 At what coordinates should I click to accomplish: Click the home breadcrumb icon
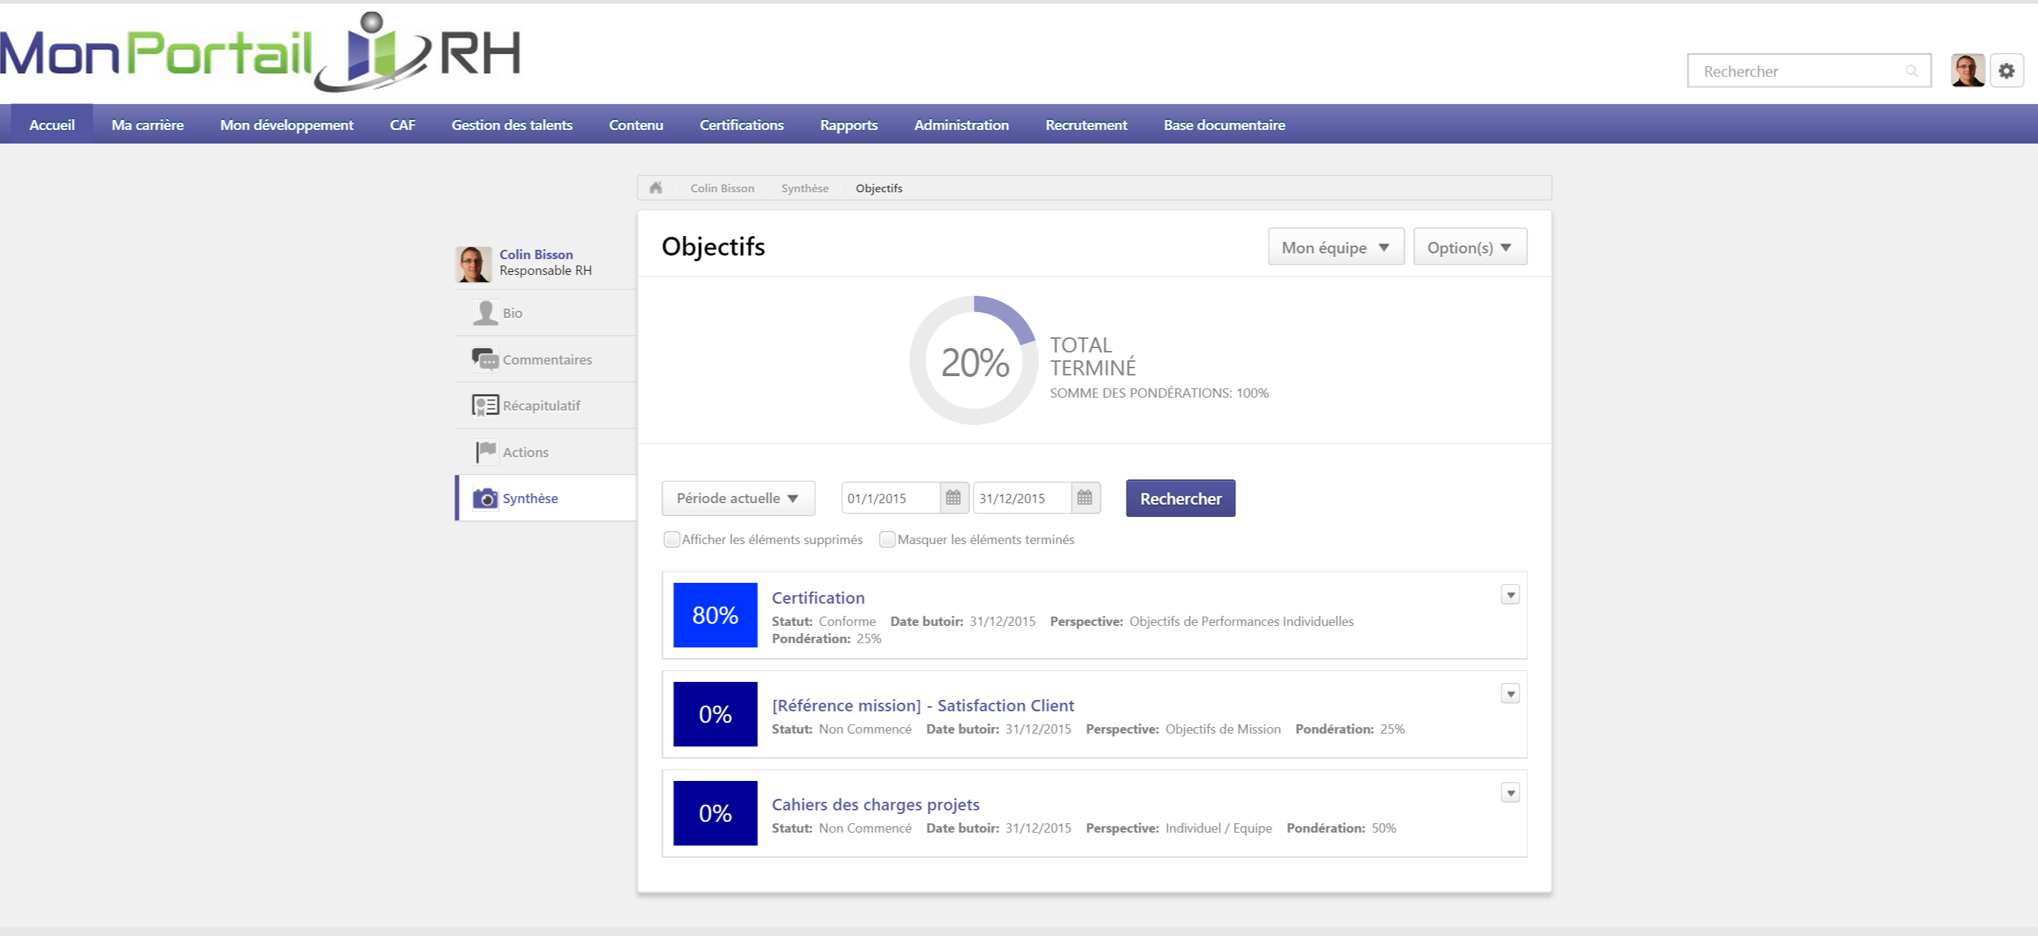click(x=658, y=187)
